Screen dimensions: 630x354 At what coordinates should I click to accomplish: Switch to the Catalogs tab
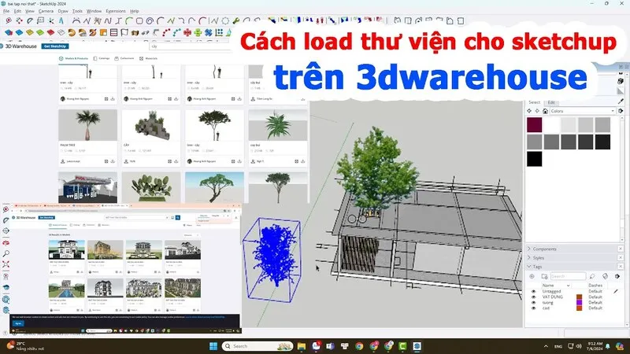(x=102, y=58)
